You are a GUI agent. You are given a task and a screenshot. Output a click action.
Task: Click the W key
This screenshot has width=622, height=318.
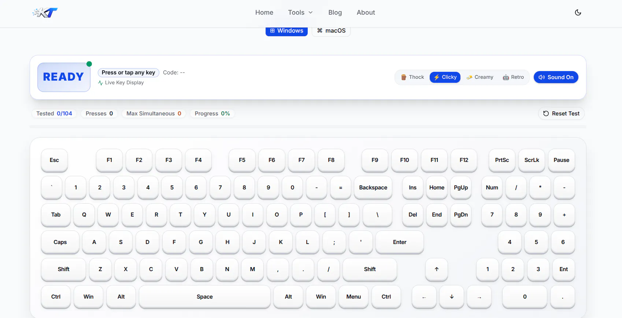coord(108,215)
